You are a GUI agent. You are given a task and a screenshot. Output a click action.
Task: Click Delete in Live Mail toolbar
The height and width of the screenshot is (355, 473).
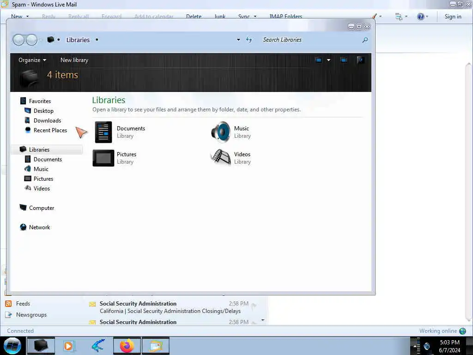(194, 16)
